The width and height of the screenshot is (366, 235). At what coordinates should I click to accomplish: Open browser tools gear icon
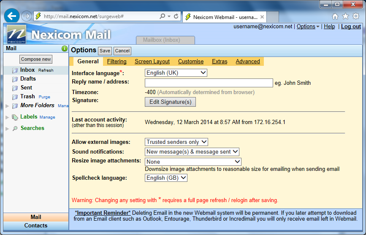tap(356, 16)
